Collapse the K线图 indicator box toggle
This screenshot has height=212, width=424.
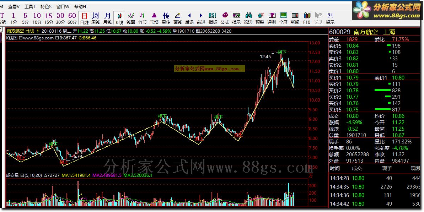(x=21, y=38)
